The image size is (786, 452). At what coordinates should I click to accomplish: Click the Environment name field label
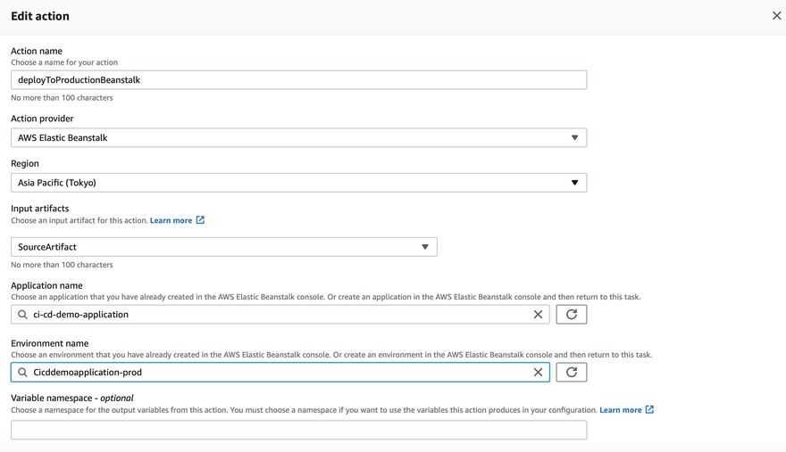49,343
